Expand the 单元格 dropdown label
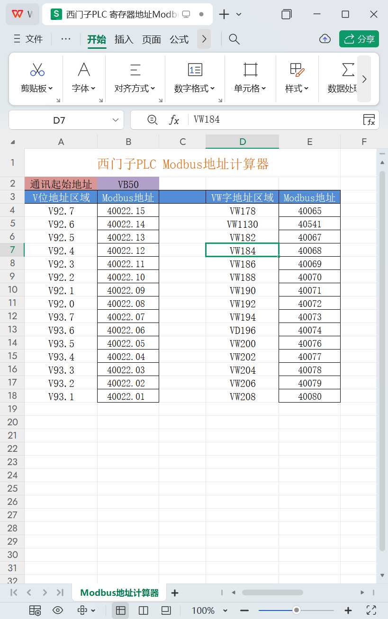 point(250,89)
